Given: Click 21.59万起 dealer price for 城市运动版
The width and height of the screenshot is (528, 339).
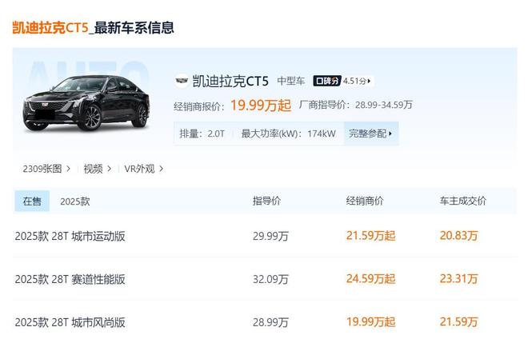Looking at the screenshot, I should (x=370, y=236).
